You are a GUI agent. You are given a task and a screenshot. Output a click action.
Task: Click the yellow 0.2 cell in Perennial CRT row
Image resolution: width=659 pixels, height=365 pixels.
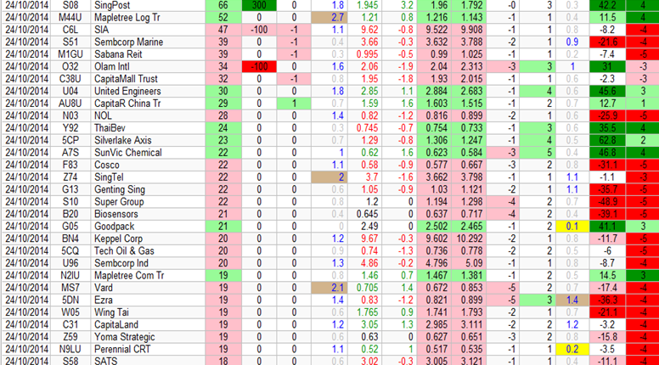point(572,348)
